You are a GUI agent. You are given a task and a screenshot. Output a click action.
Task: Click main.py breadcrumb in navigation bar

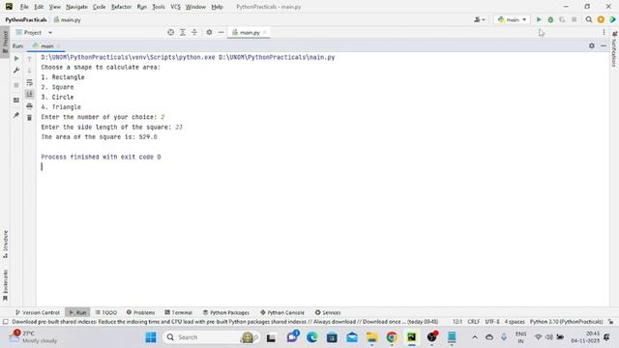click(x=68, y=19)
